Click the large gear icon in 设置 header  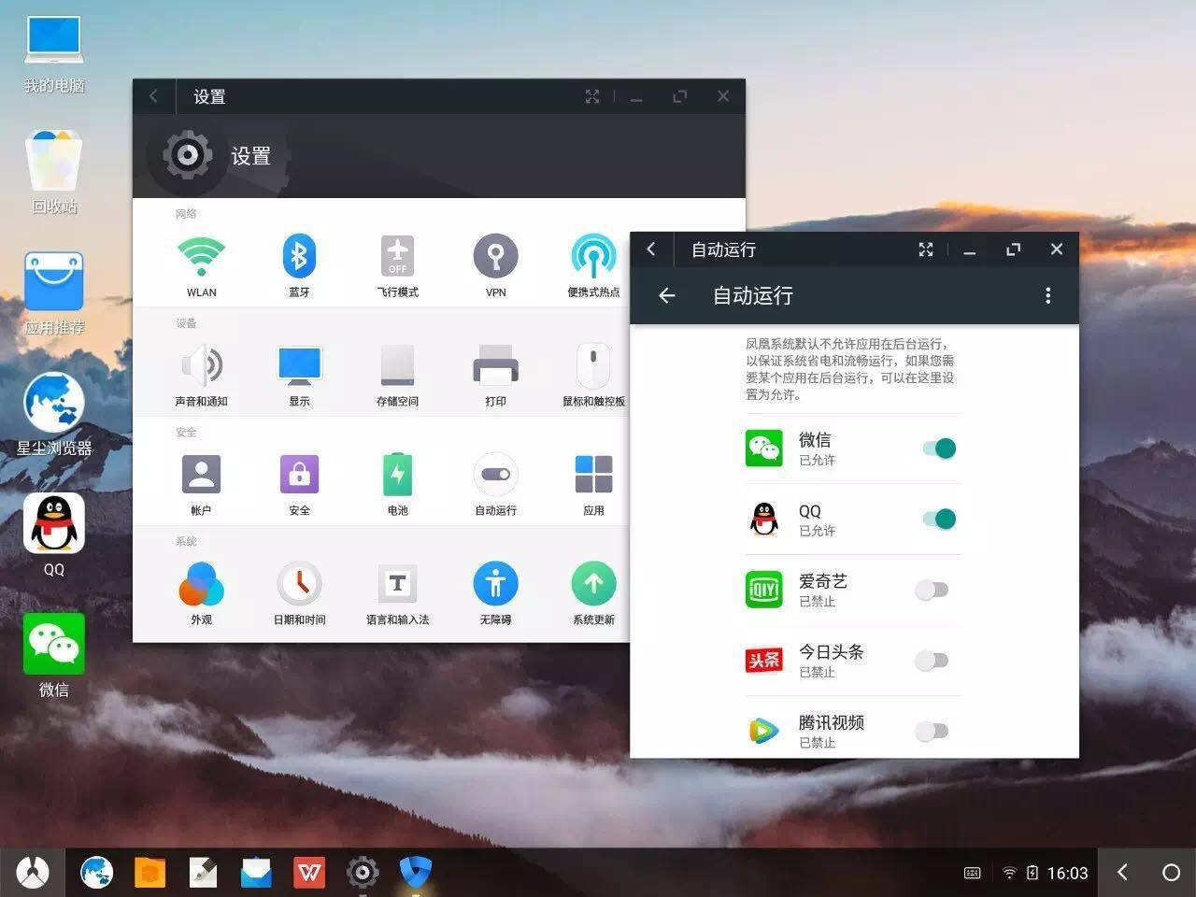coord(187,155)
